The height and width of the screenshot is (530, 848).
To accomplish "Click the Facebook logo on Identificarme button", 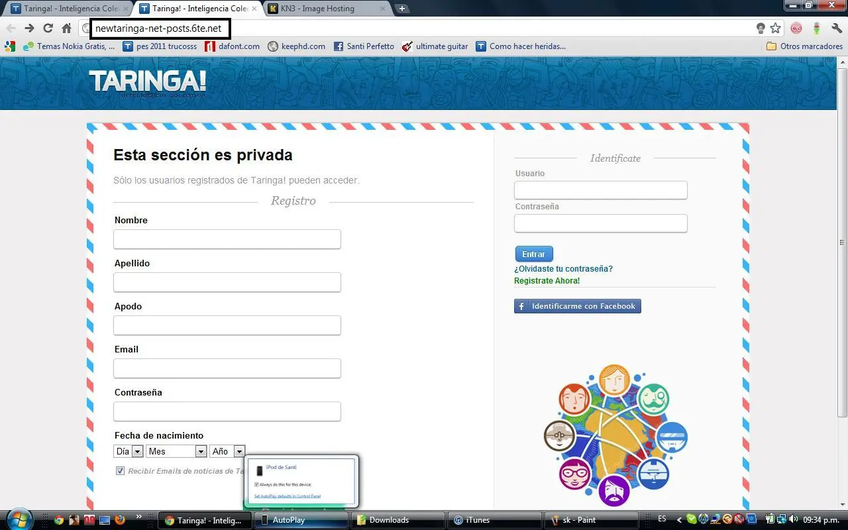I will (522, 307).
